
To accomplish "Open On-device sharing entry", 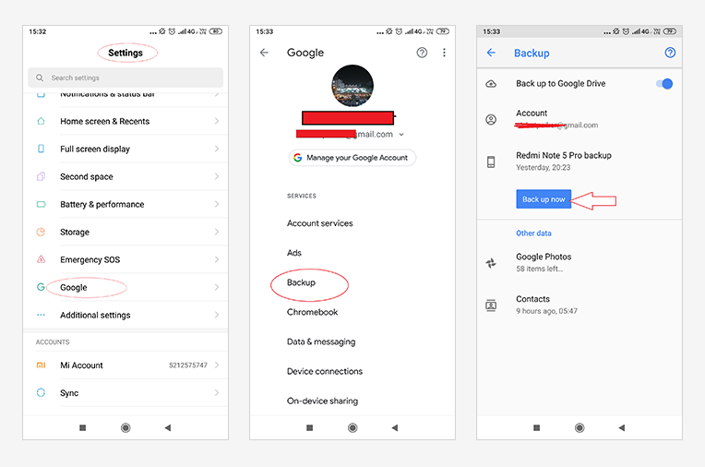I will (322, 401).
